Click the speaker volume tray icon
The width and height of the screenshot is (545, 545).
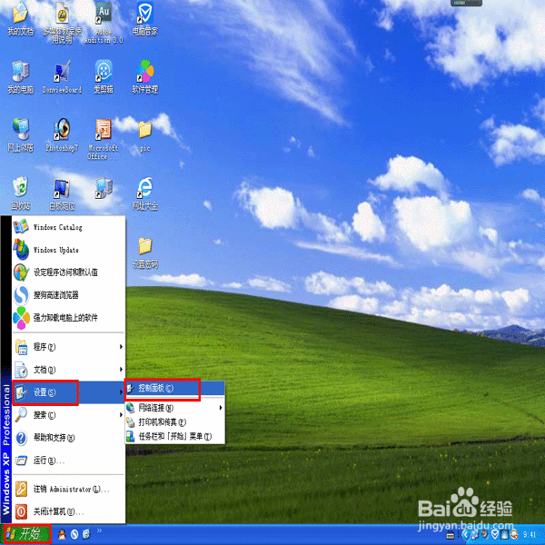(485, 535)
